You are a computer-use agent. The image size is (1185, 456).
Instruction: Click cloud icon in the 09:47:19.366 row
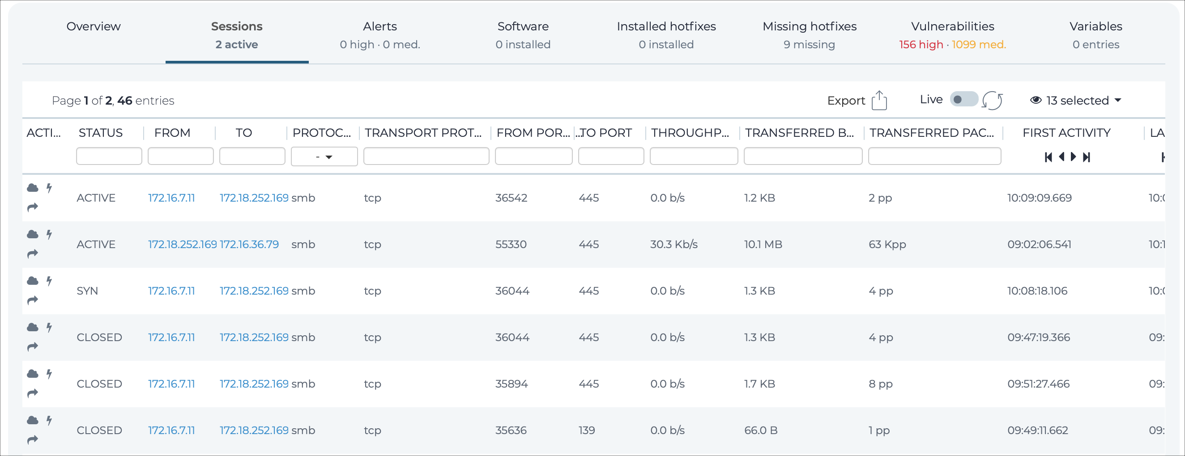coord(33,327)
